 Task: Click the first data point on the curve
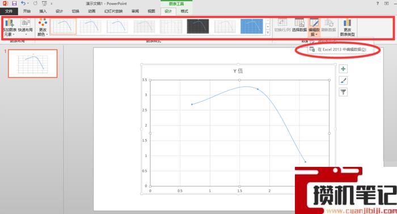tap(192, 104)
